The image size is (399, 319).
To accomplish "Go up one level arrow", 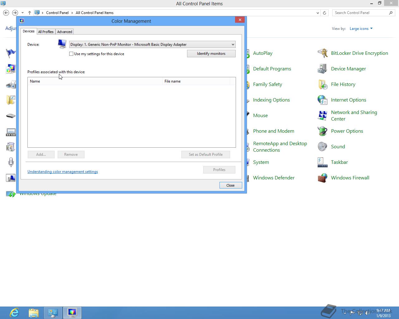I will coord(30,13).
